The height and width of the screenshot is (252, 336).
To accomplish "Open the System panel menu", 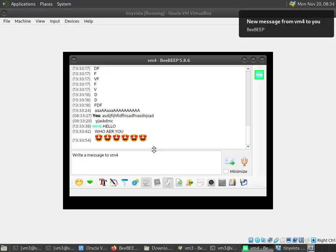I will [64, 4].
